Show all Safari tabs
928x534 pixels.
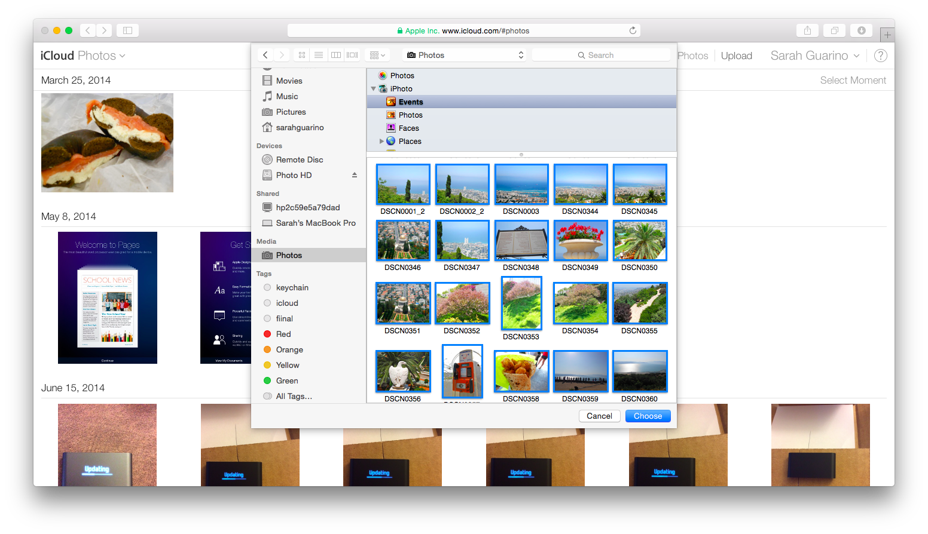(834, 30)
